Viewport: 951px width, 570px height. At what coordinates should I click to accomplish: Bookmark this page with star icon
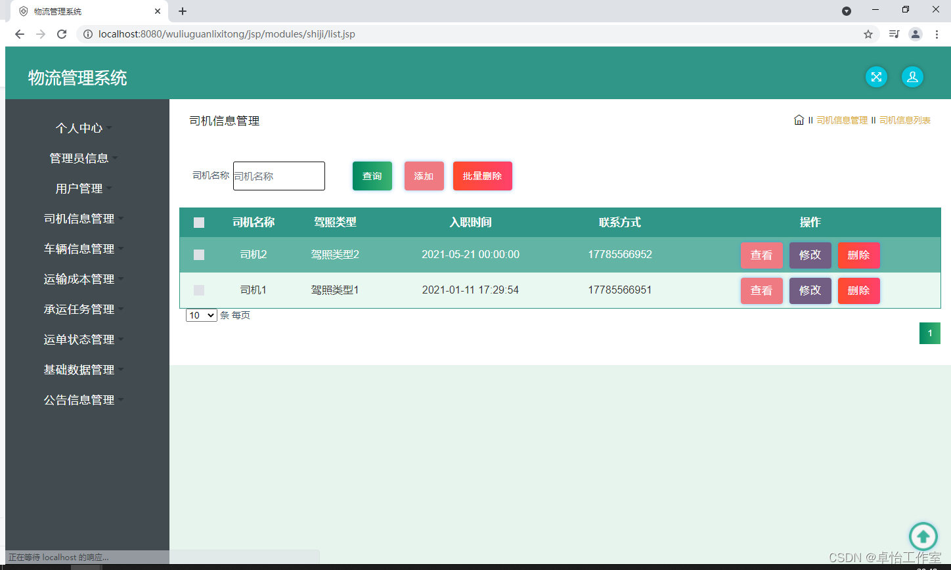[868, 34]
